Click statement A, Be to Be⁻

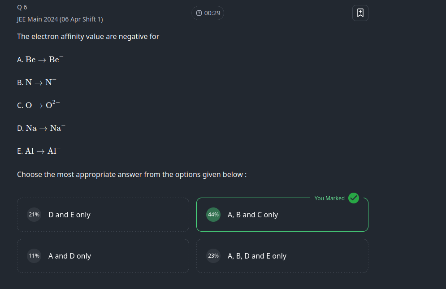40,60
